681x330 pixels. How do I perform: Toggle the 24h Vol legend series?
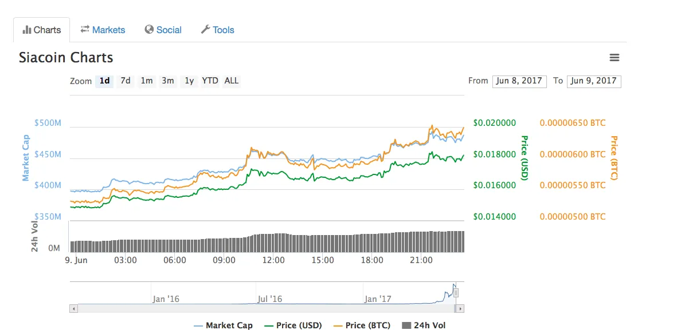coord(424,325)
